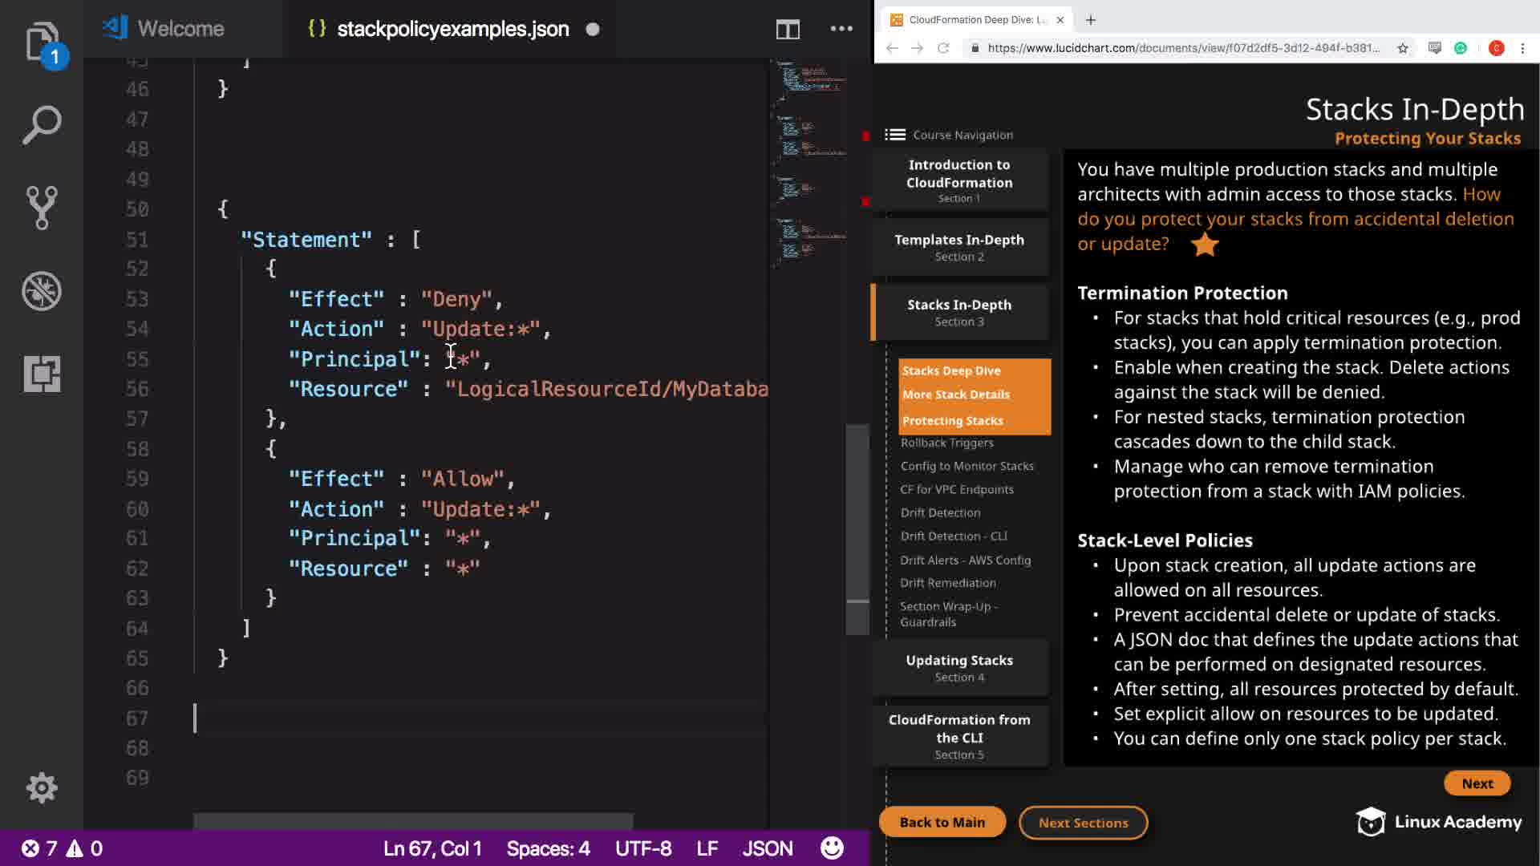Open the Extensions icon in activity bar

[41, 374]
